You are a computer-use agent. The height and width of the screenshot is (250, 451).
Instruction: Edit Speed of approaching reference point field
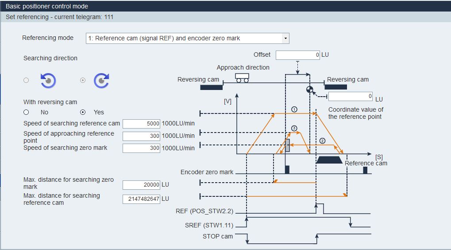(141, 136)
